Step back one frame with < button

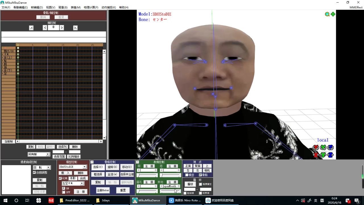coord(45,28)
